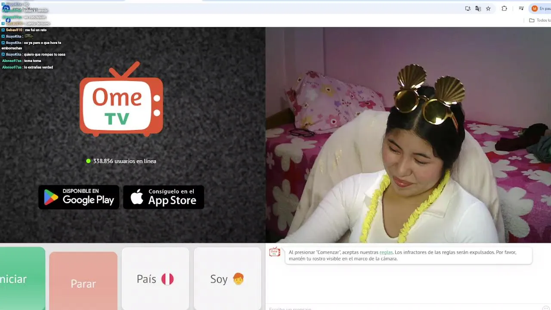Bookmark this page with the star icon
The width and height of the screenshot is (551, 310).
click(488, 9)
